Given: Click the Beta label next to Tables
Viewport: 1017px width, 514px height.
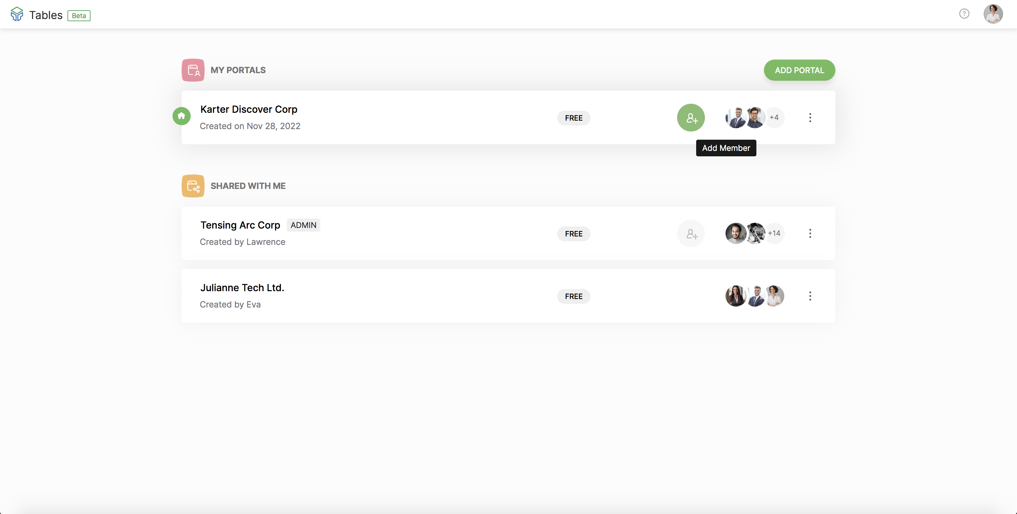Looking at the screenshot, I should (x=79, y=16).
